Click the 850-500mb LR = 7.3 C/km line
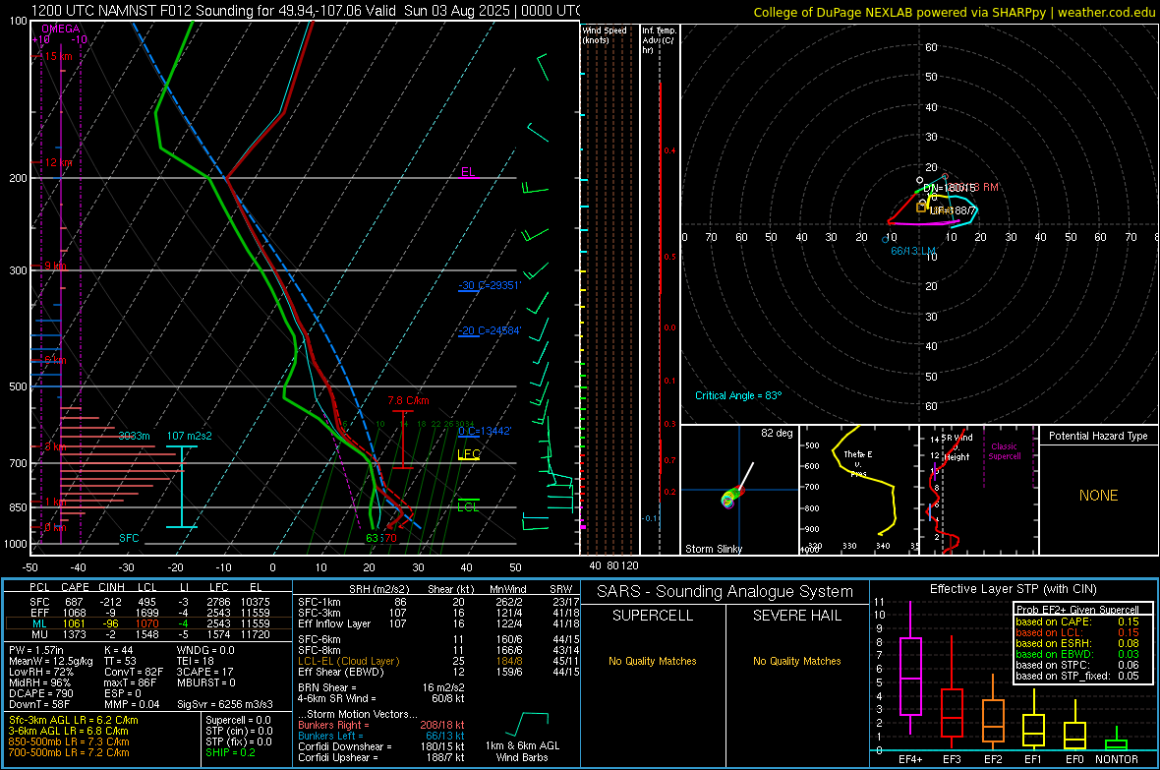Screen dimensions: 1160x770 click(69, 741)
